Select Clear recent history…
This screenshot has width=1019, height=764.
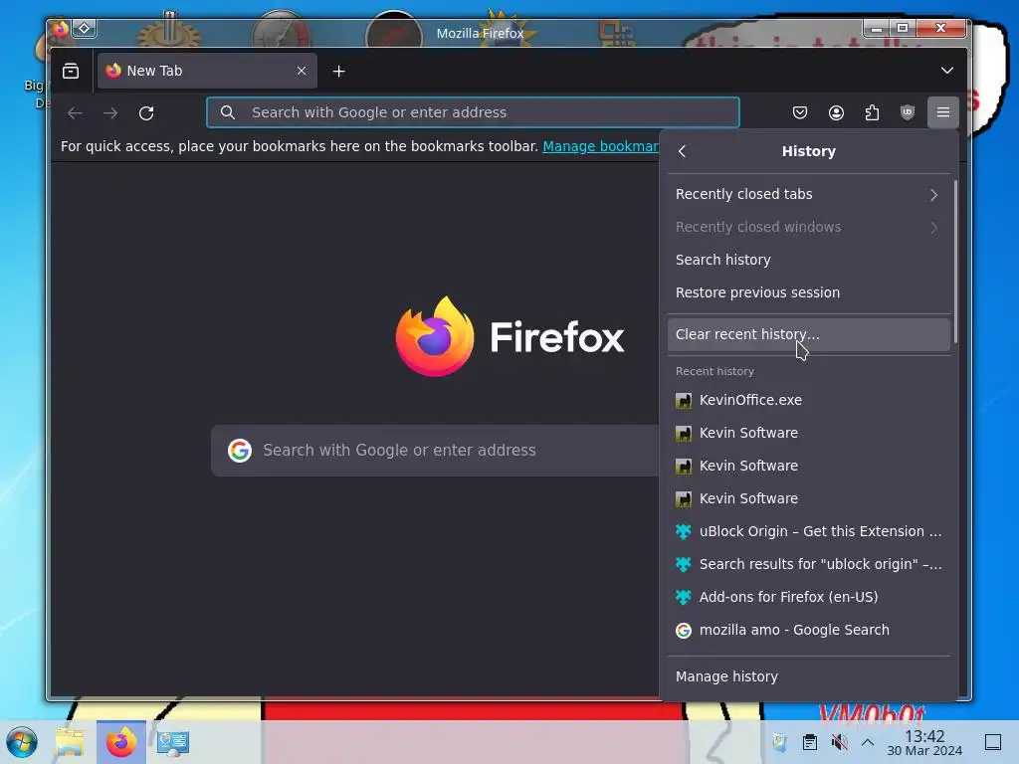click(x=808, y=334)
